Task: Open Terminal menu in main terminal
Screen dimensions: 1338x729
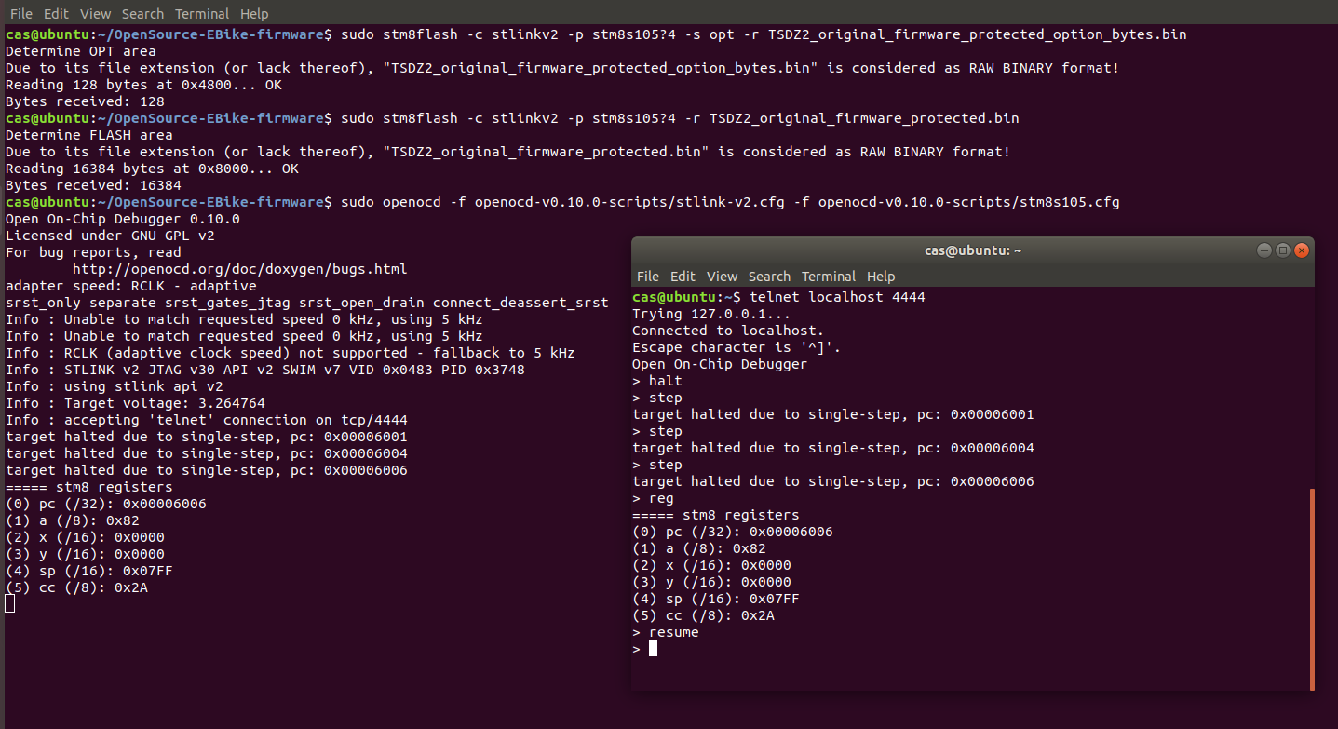Action: [202, 14]
